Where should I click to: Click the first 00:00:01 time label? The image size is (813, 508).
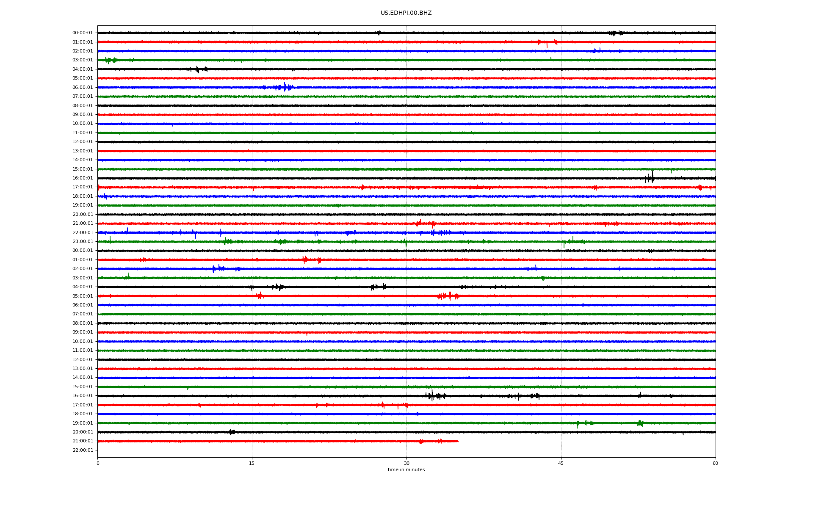pyautogui.click(x=83, y=33)
